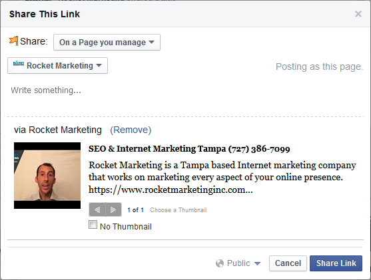Click the 'Choose a Thumbnail' label

click(179, 210)
